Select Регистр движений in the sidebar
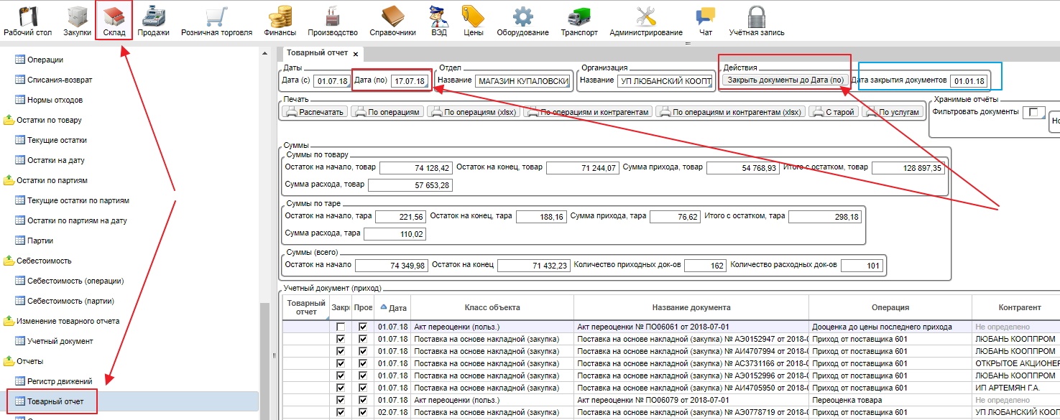 [x=60, y=381]
